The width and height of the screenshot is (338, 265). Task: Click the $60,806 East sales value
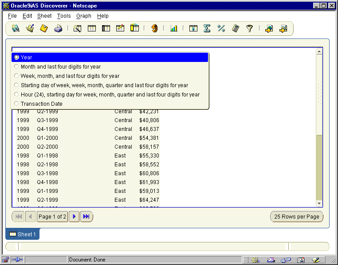(149, 173)
